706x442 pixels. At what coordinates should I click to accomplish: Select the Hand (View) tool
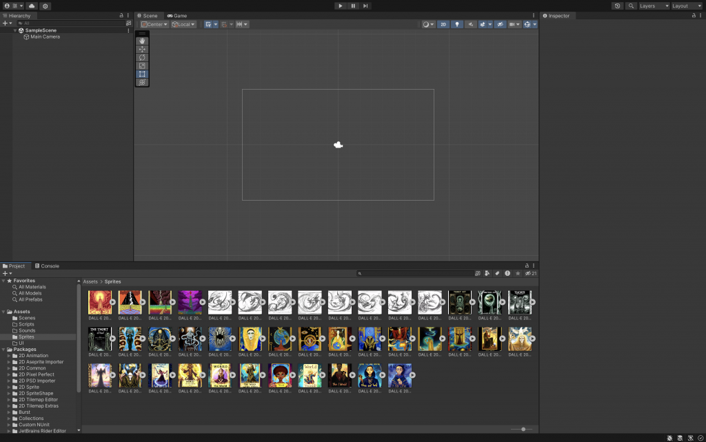coord(142,41)
